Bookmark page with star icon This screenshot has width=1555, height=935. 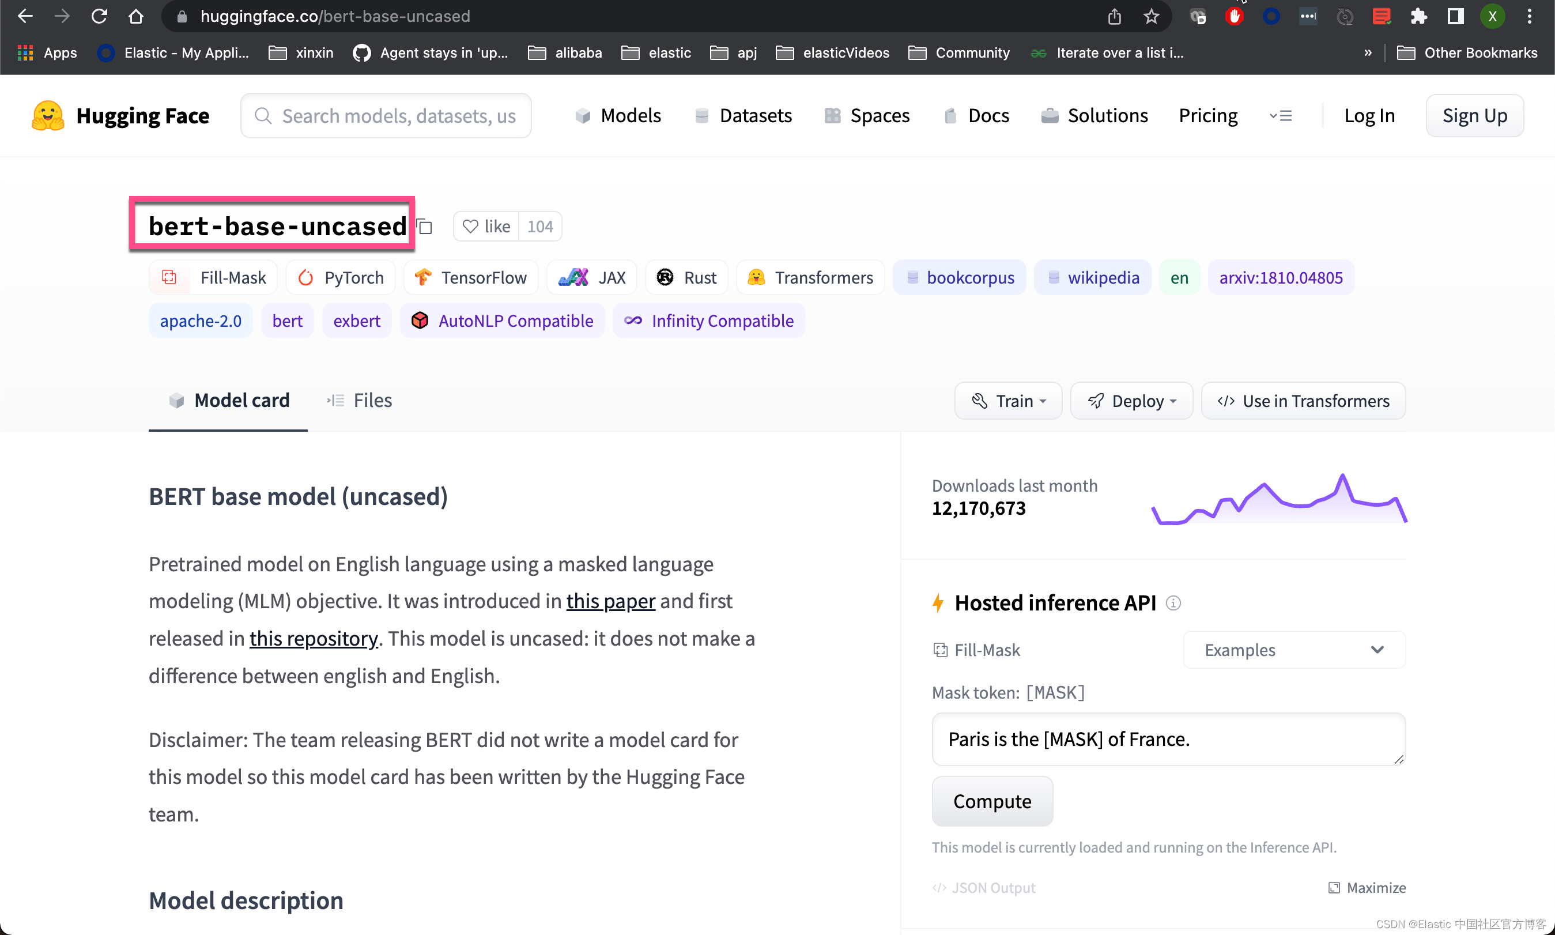pyautogui.click(x=1152, y=16)
